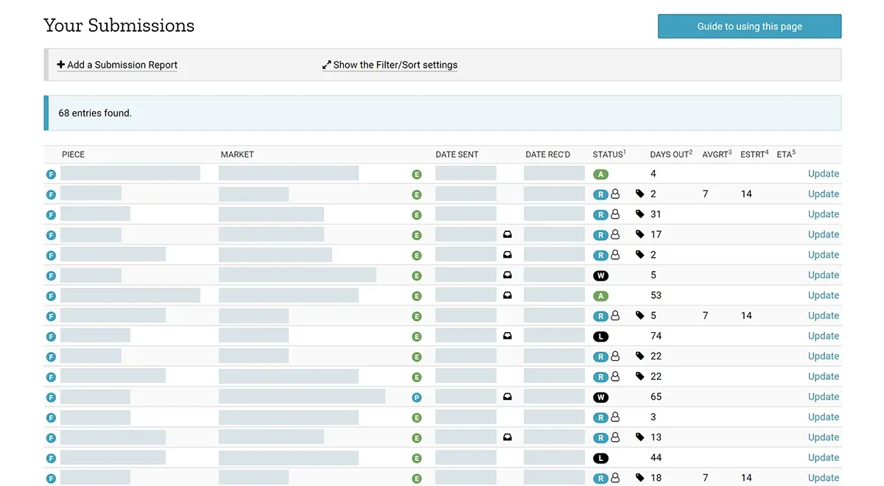Click the black W status icon with 65 days out
884x486 pixels.
click(600, 397)
